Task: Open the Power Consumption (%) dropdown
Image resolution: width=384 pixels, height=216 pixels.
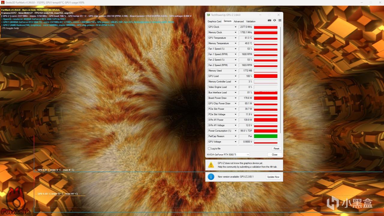Action: pos(235,131)
